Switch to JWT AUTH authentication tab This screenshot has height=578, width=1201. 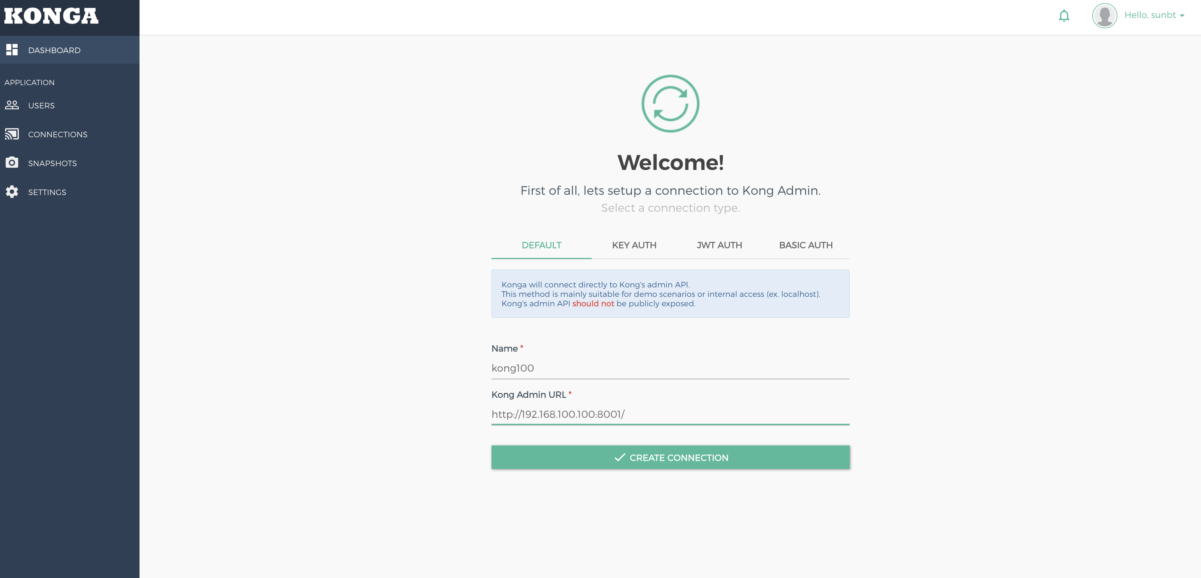pyautogui.click(x=718, y=245)
